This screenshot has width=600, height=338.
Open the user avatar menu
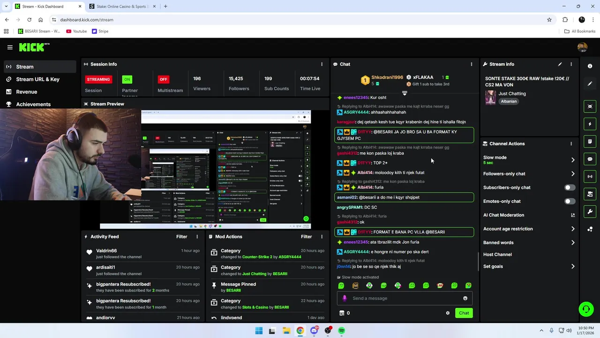(x=582, y=47)
